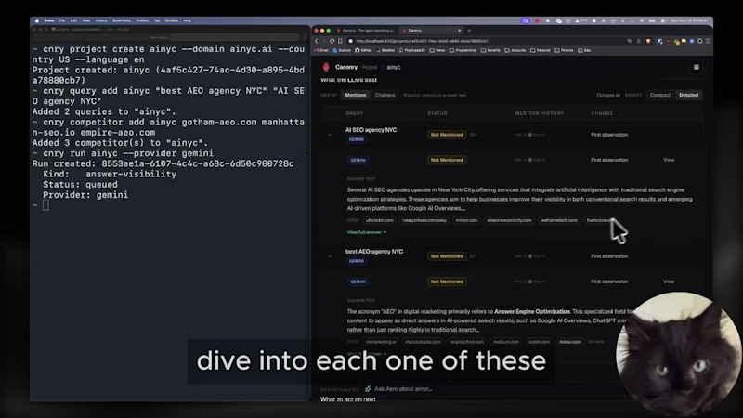The width and height of the screenshot is (743, 418).
Task: Click Ask Aero about ainyc input
Action: (403, 389)
